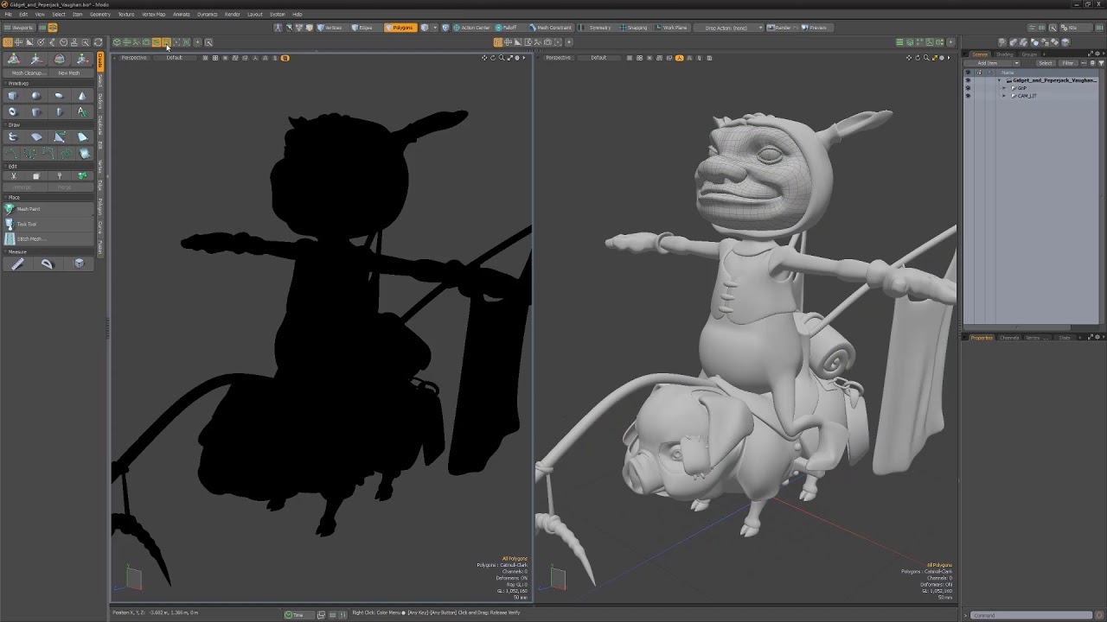Enable Polygons selection mode

pyautogui.click(x=400, y=28)
